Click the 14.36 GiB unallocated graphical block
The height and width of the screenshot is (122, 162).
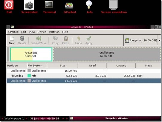coord(107,54)
